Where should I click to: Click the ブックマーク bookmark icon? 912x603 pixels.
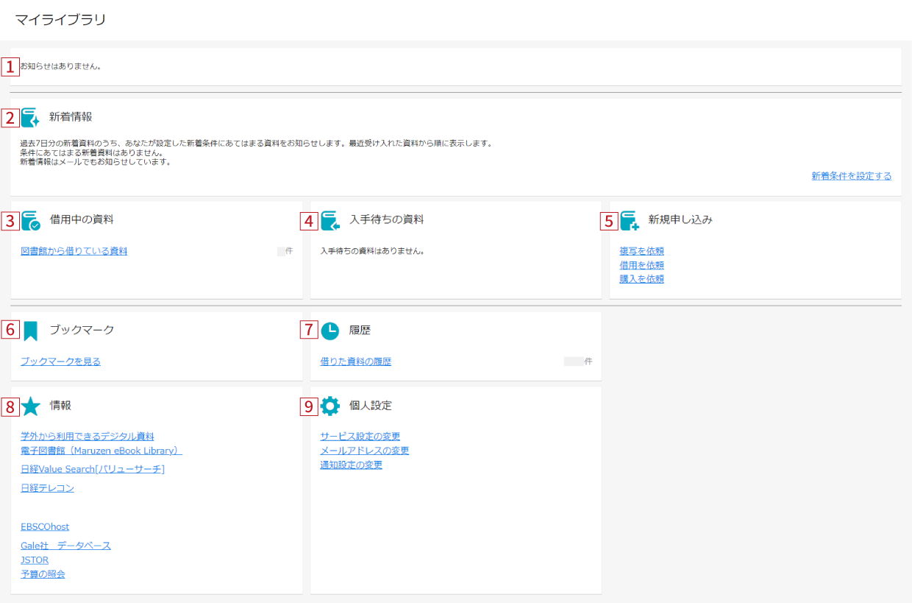tap(30, 331)
